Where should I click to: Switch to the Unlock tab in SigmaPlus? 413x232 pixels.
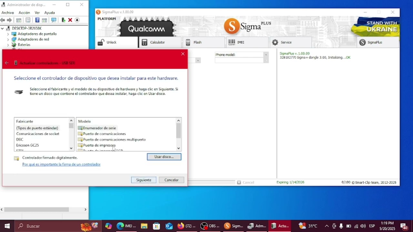(x=117, y=42)
